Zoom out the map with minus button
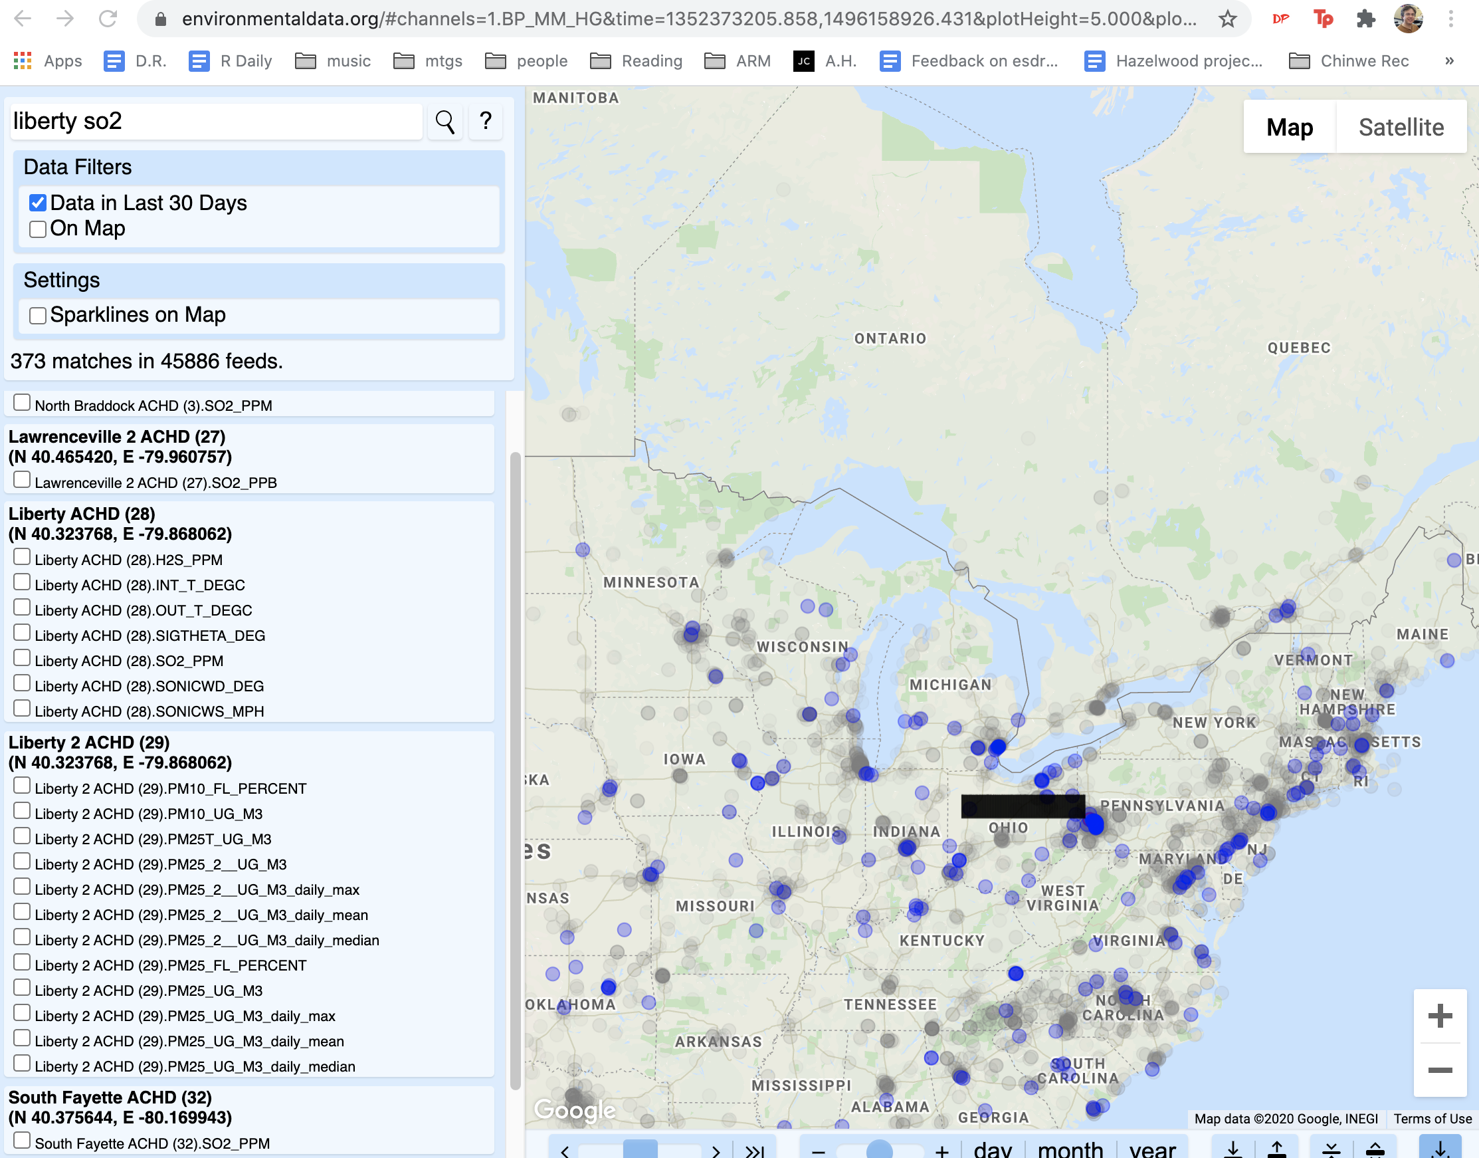 [x=1440, y=1069]
